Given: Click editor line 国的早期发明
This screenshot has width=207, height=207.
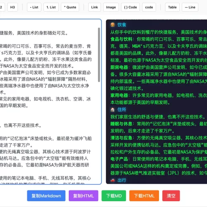Looking at the screenshot, I should click(14, 106).
